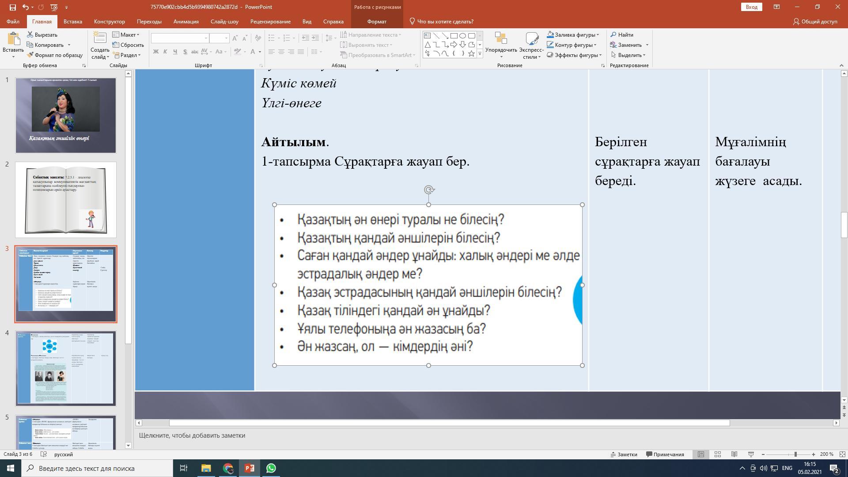Click the Save icon in quick access toolbar
848x477 pixels.
tap(12, 7)
